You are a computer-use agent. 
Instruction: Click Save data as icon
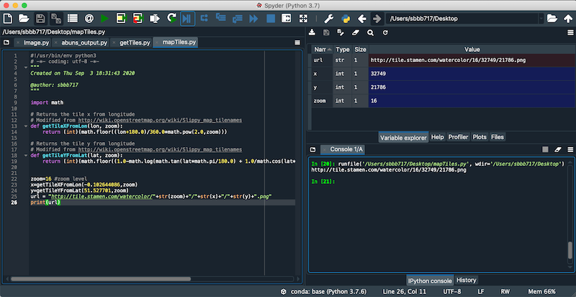click(x=341, y=32)
